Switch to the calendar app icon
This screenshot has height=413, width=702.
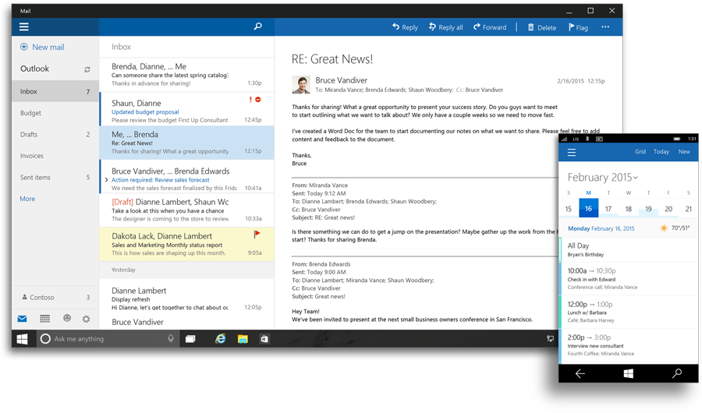pyautogui.click(x=44, y=319)
